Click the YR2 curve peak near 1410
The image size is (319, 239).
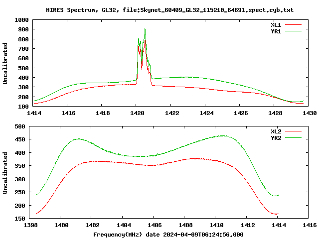click(x=223, y=135)
